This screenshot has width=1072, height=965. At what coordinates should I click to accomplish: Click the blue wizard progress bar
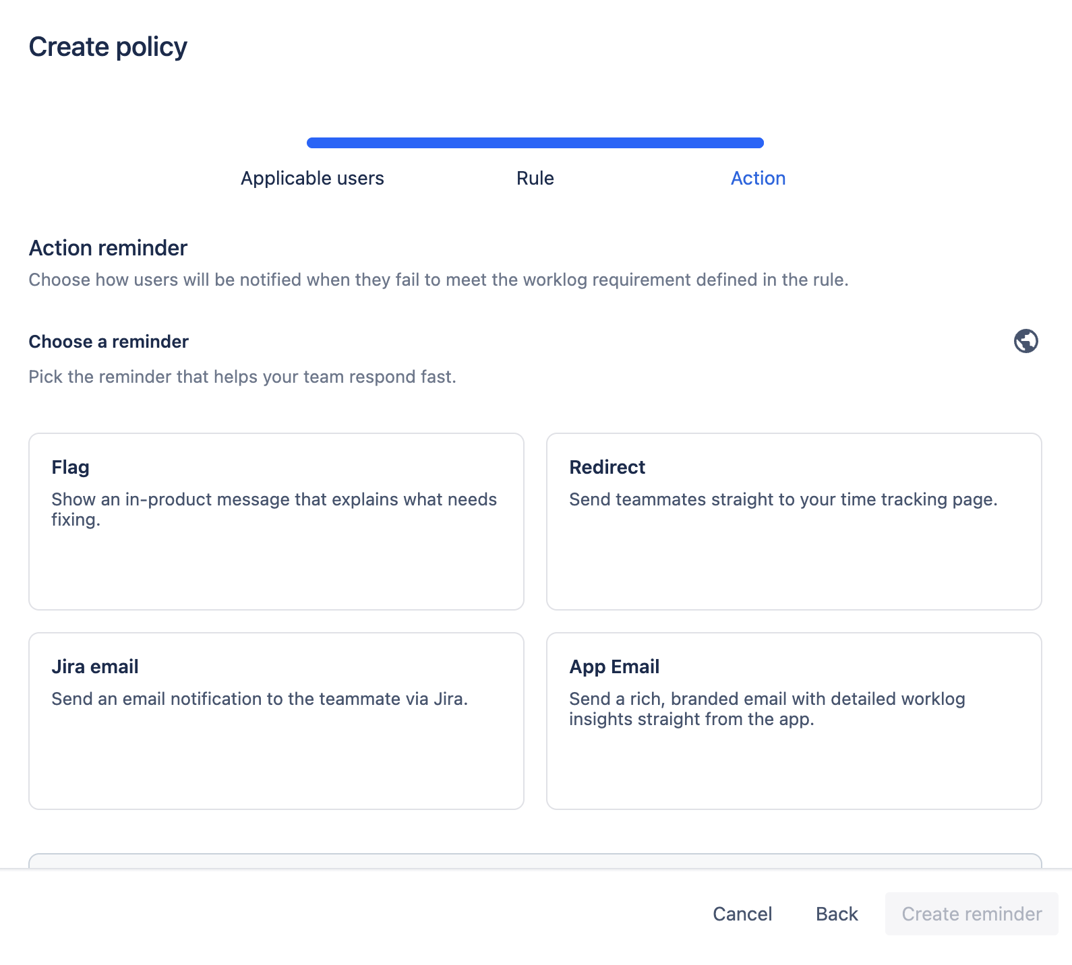535,143
